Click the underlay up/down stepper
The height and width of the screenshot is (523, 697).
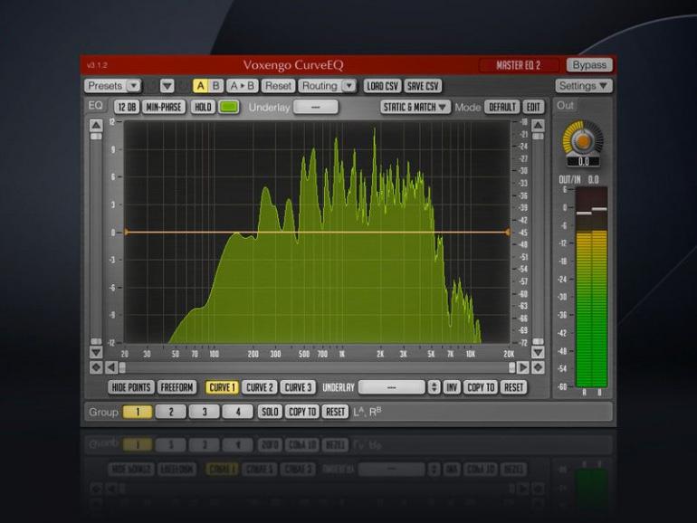point(434,387)
